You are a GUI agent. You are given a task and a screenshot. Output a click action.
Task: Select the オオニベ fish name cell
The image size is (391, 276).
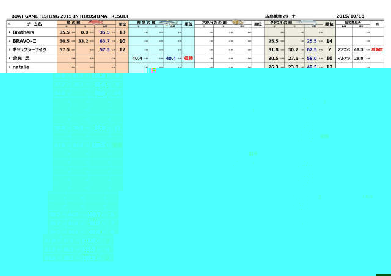(x=343, y=49)
